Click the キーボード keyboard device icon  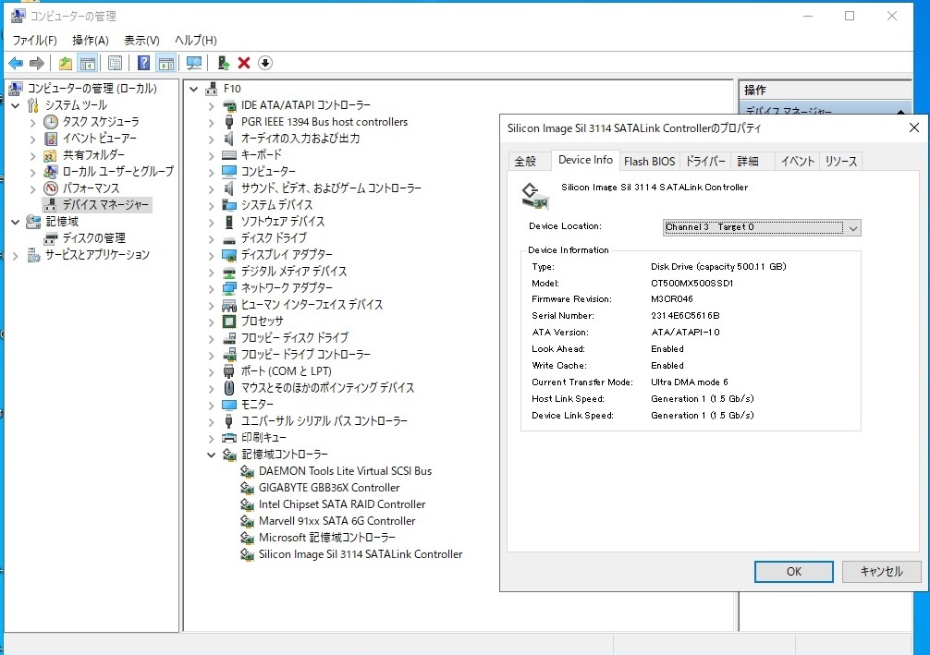pyautogui.click(x=229, y=155)
